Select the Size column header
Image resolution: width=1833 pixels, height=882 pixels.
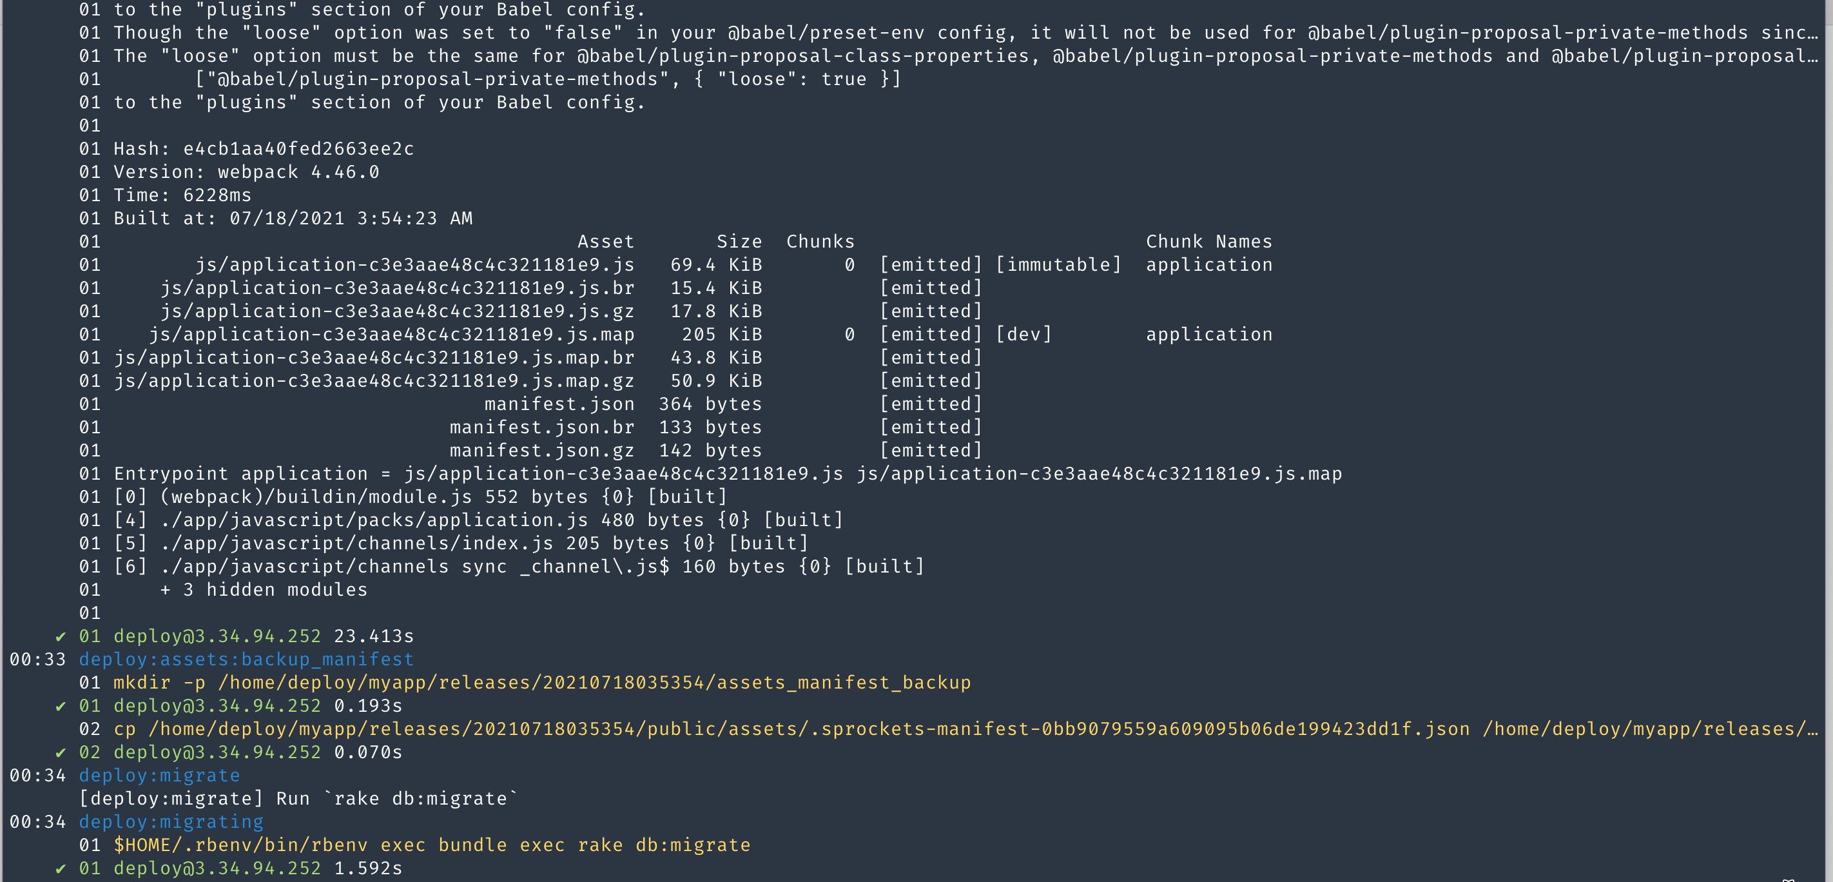pos(739,241)
